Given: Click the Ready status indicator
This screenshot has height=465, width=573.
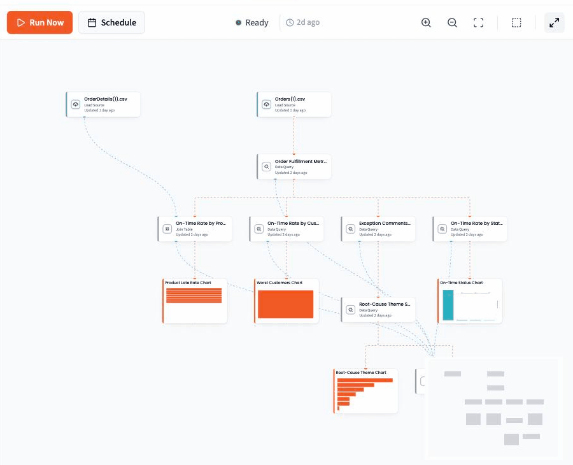Looking at the screenshot, I should pyautogui.click(x=252, y=23).
